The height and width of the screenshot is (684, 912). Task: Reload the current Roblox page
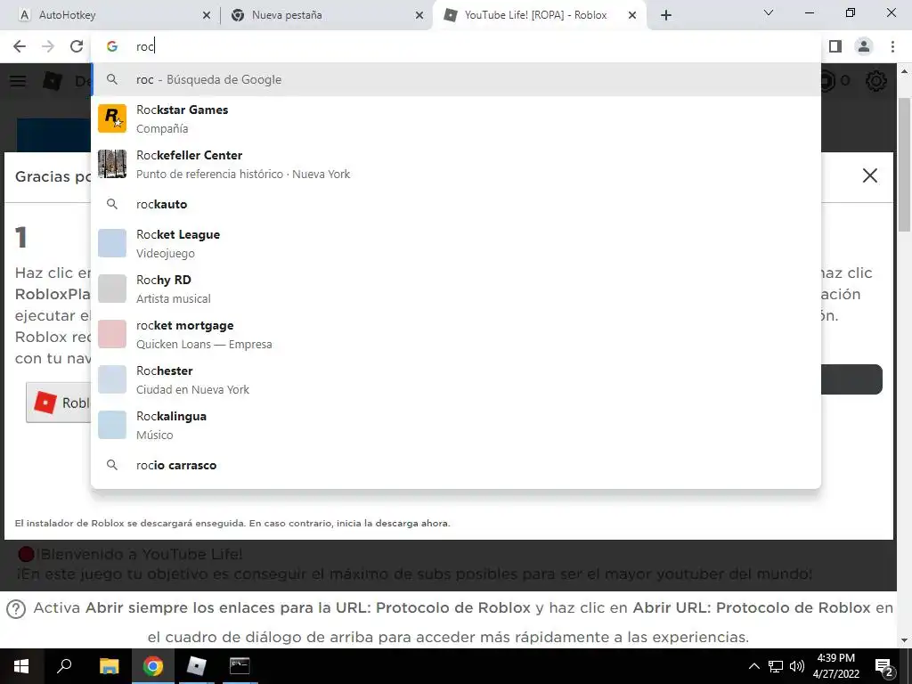(77, 46)
